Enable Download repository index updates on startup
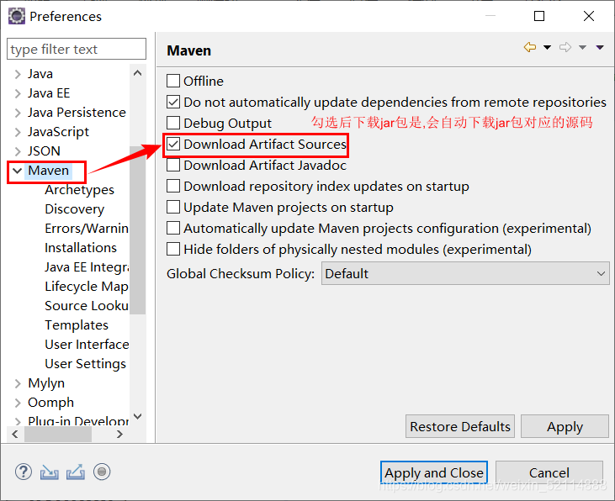Screen dimensions: 615x501 click(173, 186)
